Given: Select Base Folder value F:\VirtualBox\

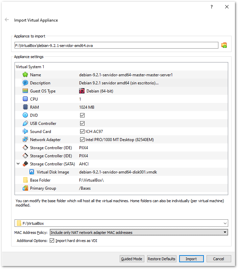Looking at the screenshot, I should (91, 180).
